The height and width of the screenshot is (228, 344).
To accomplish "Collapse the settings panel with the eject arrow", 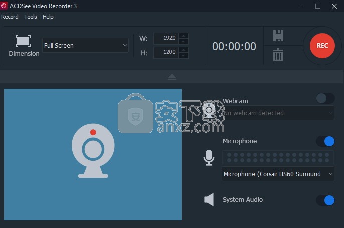I will tap(172, 77).
